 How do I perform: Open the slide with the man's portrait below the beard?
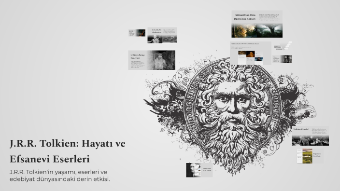[x=199, y=170]
